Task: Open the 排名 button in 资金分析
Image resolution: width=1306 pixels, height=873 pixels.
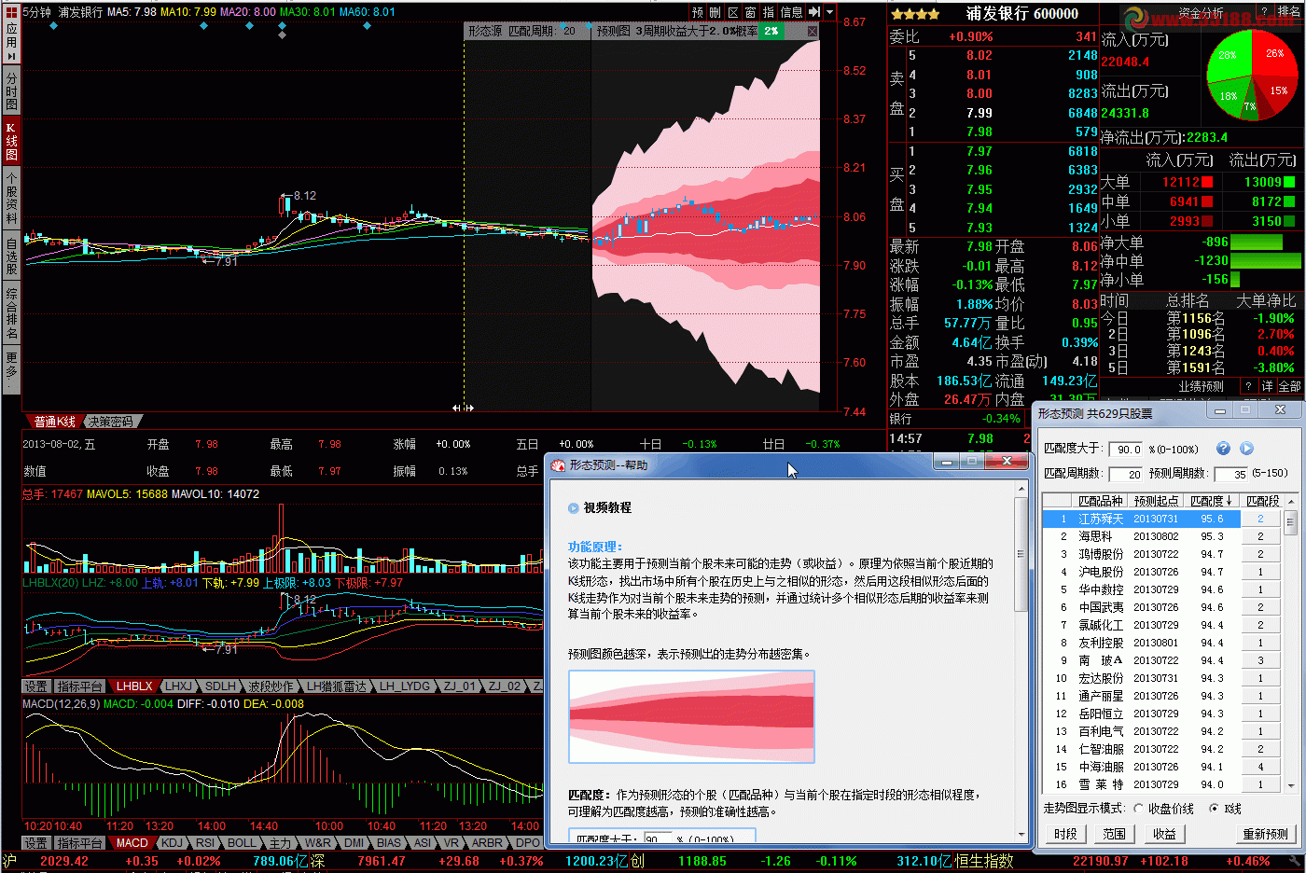Action: 1288,12
